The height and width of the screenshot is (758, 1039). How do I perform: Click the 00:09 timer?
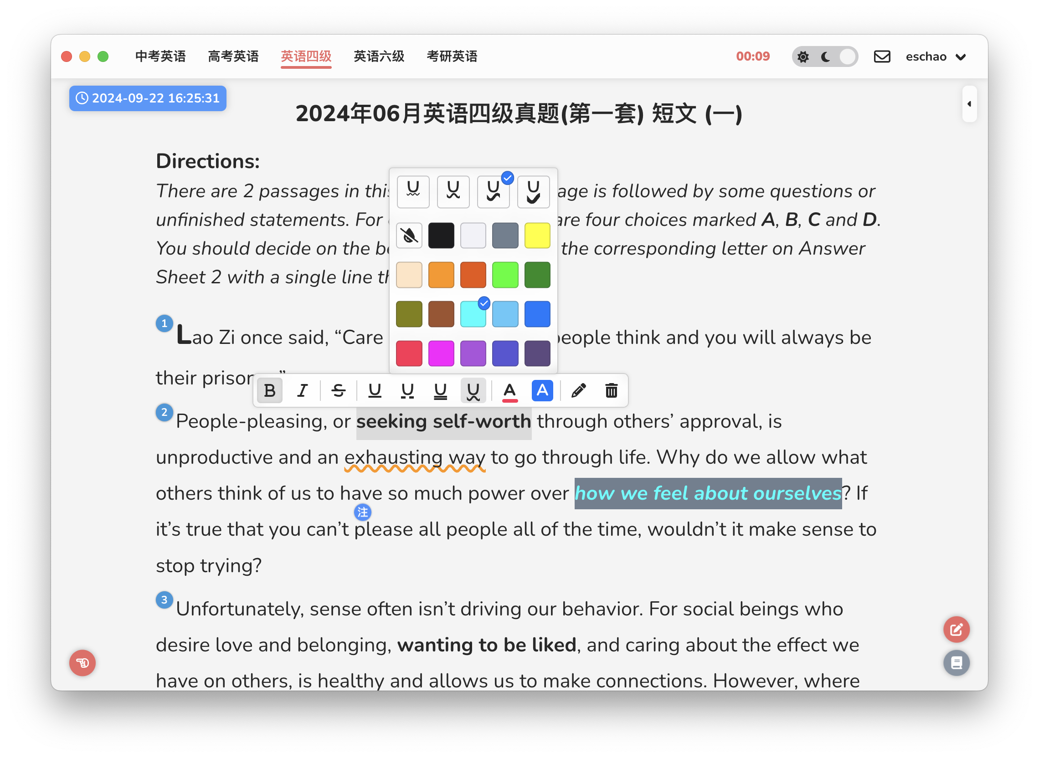click(753, 56)
